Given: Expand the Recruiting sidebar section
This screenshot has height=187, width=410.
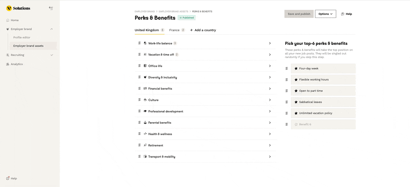Looking at the screenshot, I should (52, 55).
